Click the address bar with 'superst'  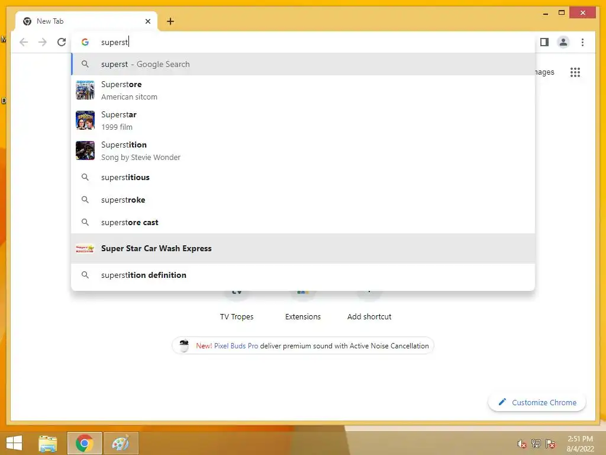(x=304, y=42)
